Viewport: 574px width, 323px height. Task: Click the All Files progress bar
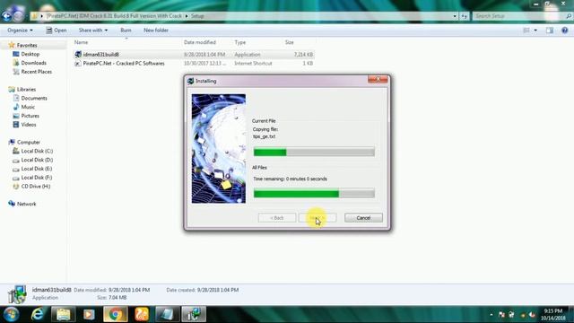click(314, 194)
